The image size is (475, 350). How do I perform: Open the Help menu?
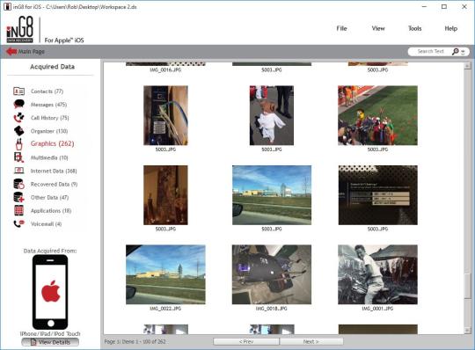click(x=450, y=28)
